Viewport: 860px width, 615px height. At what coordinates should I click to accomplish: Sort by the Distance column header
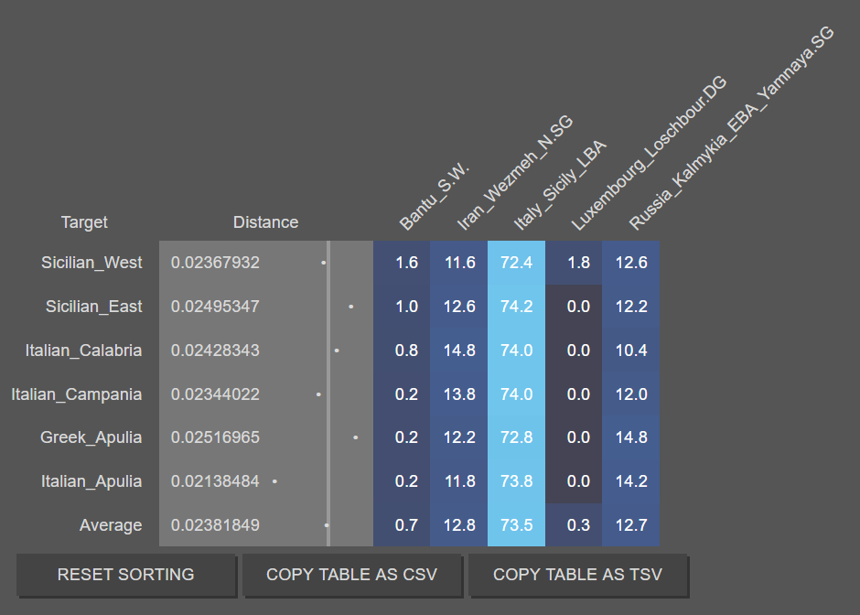(x=266, y=222)
